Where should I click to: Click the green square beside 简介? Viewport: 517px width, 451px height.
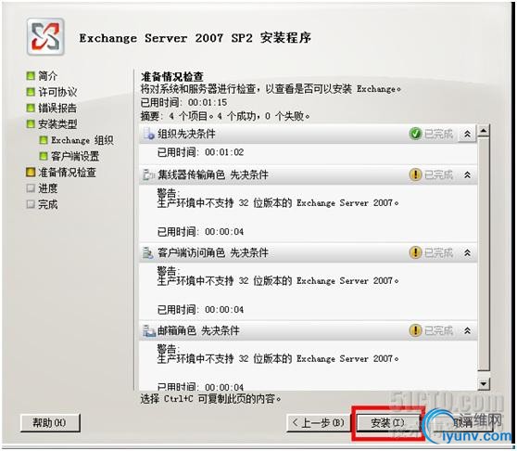tap(31, 75)
